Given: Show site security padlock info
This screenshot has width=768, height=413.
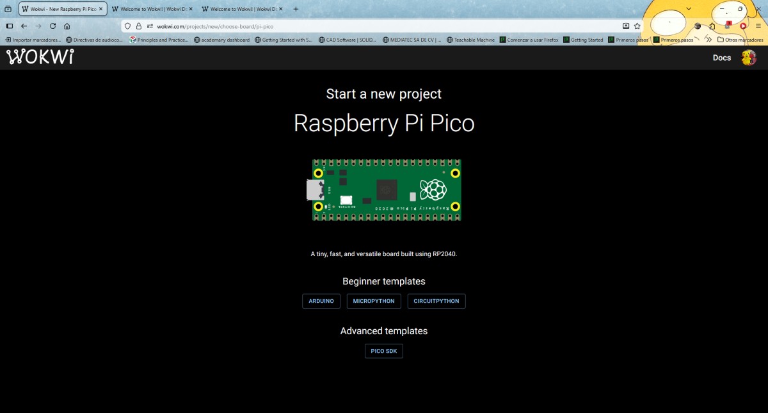Looking at the screenshot, I should [138, 26].
